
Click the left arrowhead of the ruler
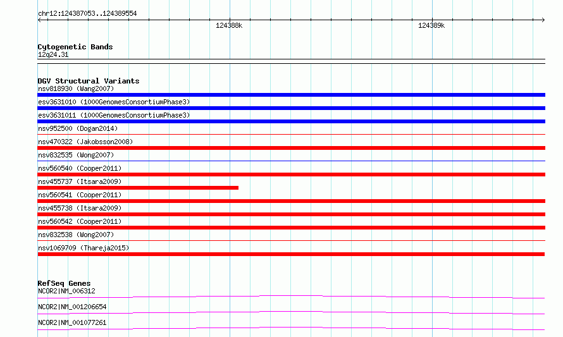[x=39, y=20]
